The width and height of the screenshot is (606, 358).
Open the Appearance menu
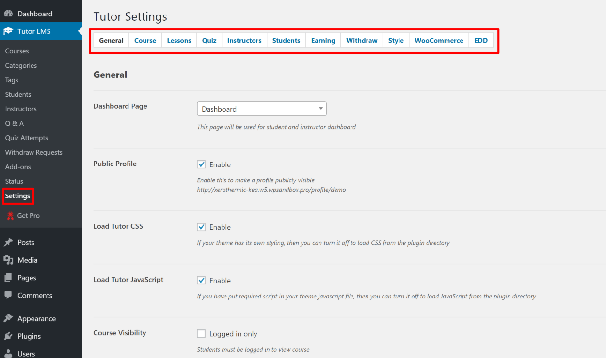41,318
